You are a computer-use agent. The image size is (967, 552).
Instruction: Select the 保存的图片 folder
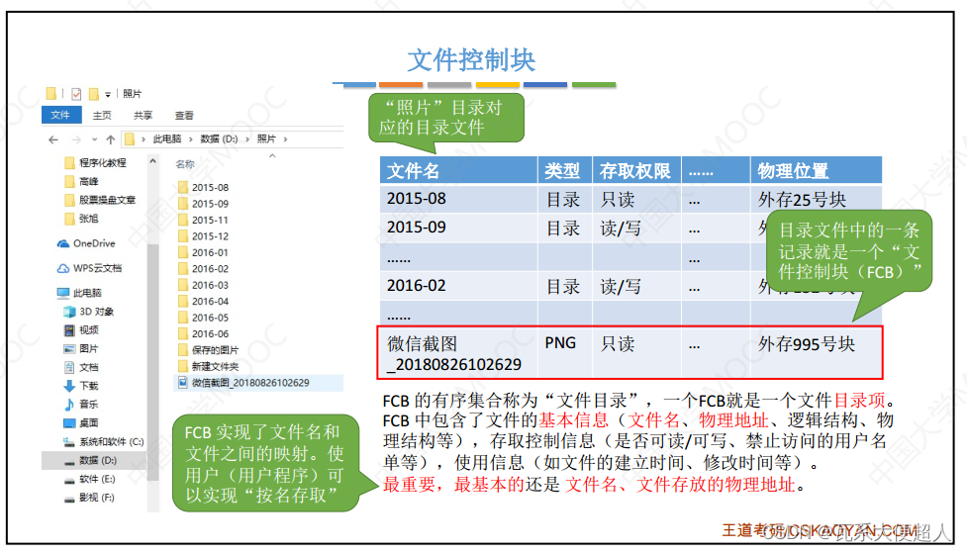tap(208, 350)
